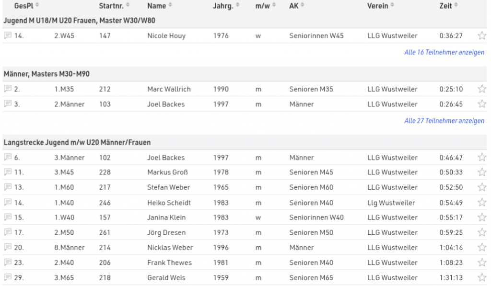Open comment icon beside Jörg Dresen
This screenshot has width=491, height=286.
coord(8,232)
